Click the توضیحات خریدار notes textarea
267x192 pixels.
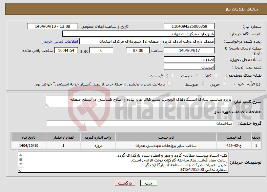click(x=123, y=162)
